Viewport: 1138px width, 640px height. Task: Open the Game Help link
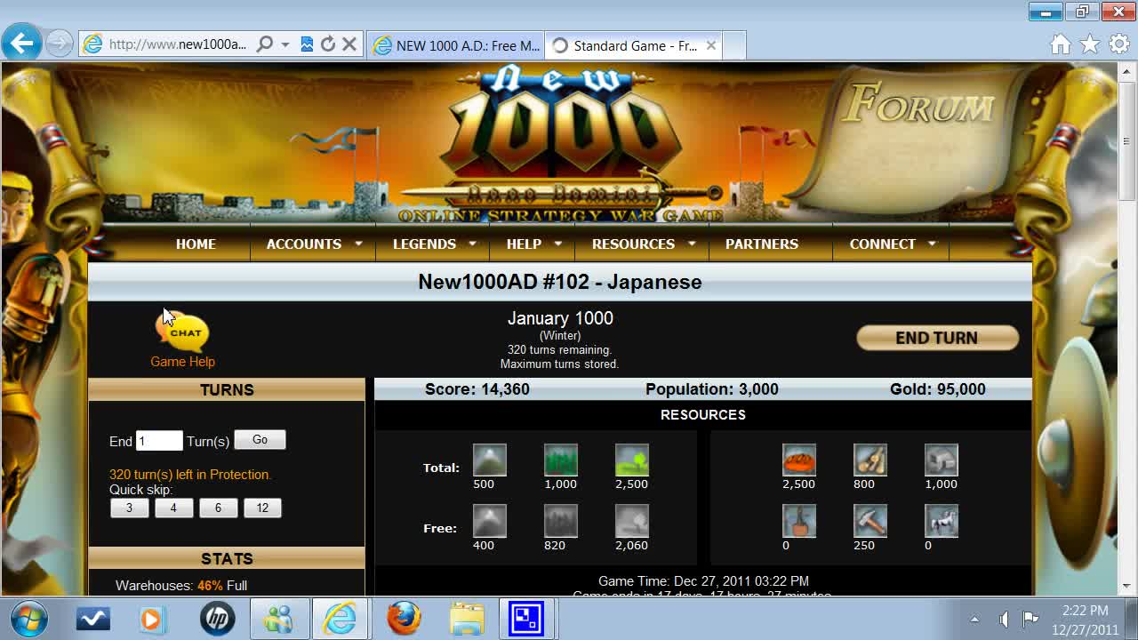pos(182,362)
